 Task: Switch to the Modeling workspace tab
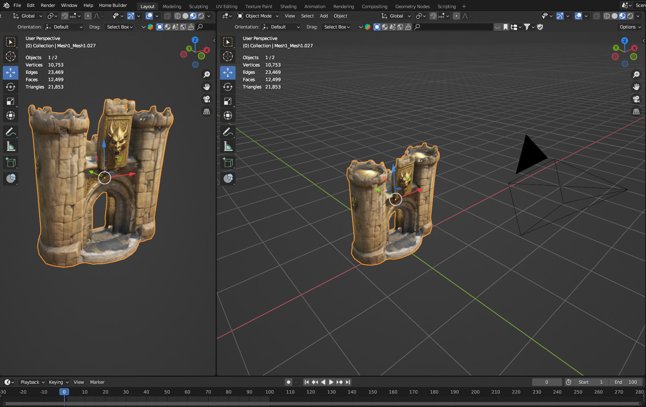tap(172, 7)
